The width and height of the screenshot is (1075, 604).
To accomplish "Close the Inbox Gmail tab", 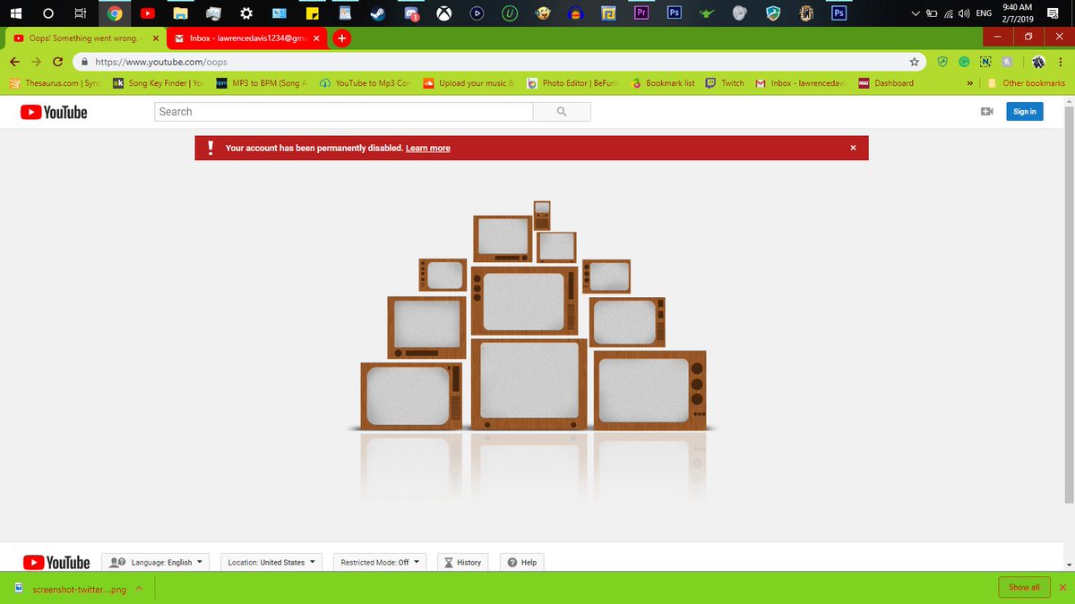I will point(315,38).
